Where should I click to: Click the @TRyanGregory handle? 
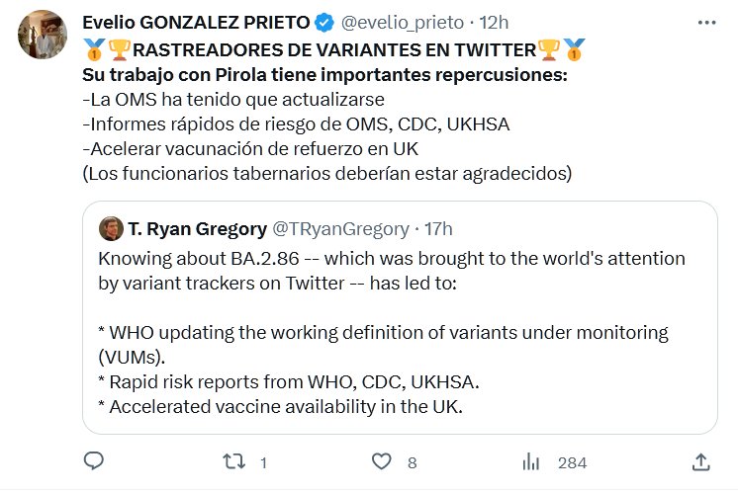click(x=339, y=228)
